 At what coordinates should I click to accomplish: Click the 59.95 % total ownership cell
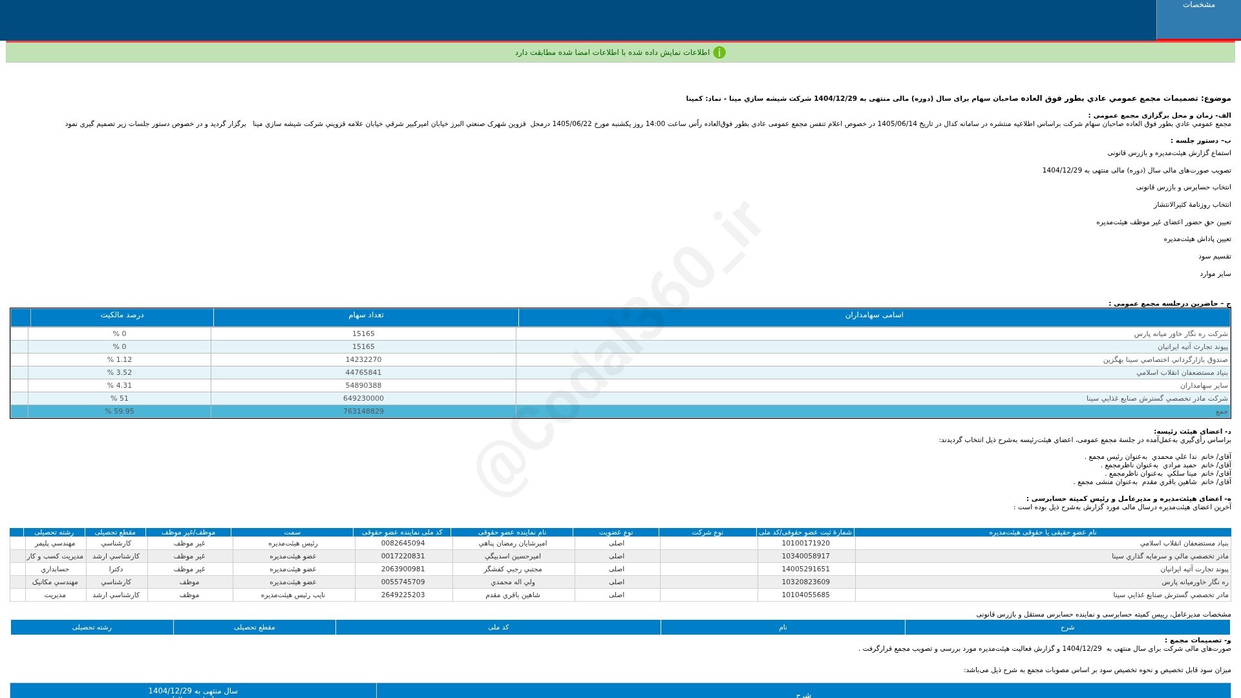coord(120,412)
